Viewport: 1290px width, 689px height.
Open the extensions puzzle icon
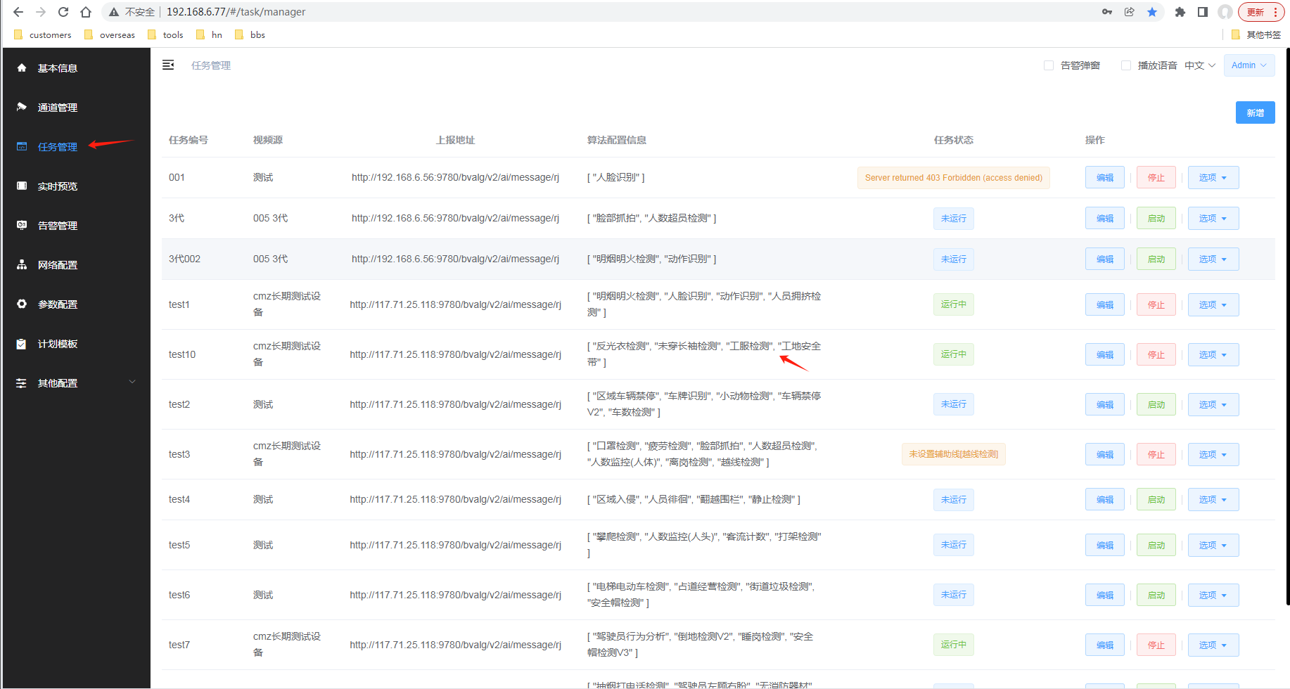(x=1180, y=12)
